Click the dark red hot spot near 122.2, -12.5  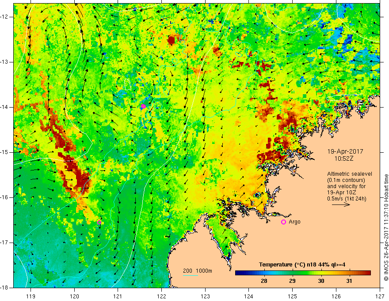click(172, 40)
